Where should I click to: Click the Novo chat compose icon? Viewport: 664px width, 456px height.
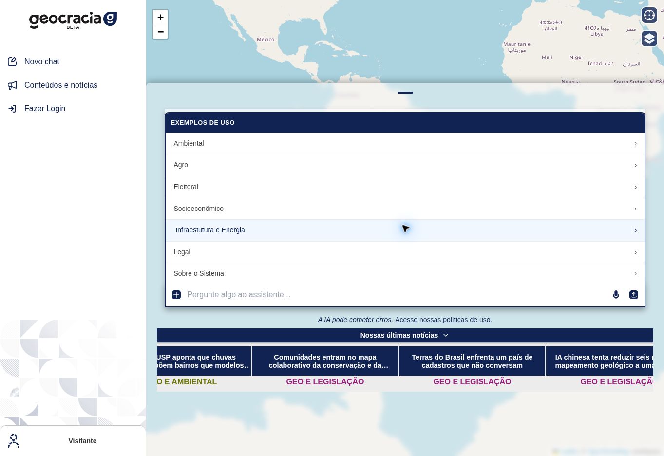click(x=12, y=62)
